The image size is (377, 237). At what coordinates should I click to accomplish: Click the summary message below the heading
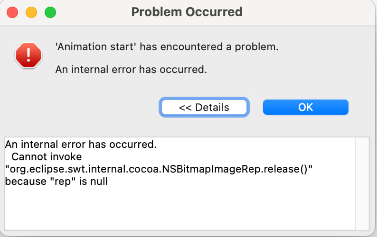tap(131, 70)
